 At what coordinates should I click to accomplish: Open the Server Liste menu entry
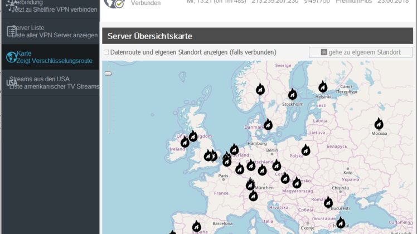click(50, 31)
